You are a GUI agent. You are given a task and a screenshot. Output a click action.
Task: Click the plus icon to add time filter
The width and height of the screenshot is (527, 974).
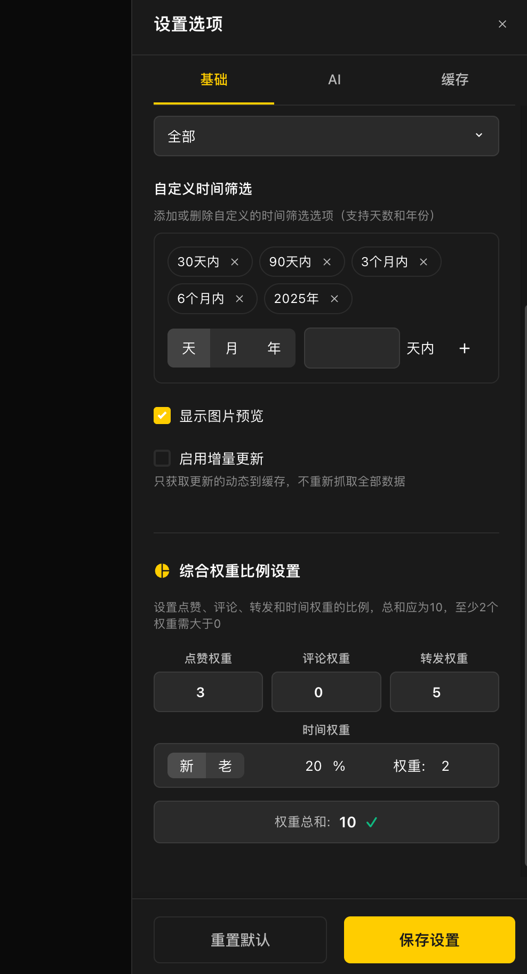pyautogui.click(x=465, y=348)
